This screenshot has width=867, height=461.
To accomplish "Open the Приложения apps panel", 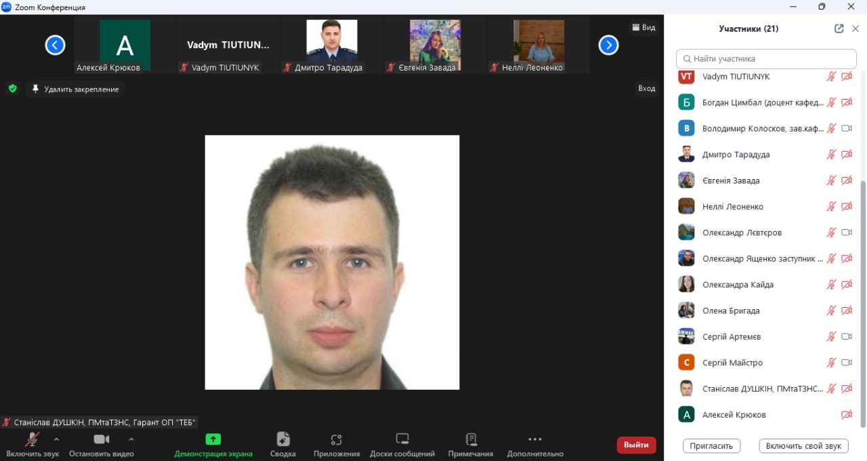I will [x=336, y=444].
